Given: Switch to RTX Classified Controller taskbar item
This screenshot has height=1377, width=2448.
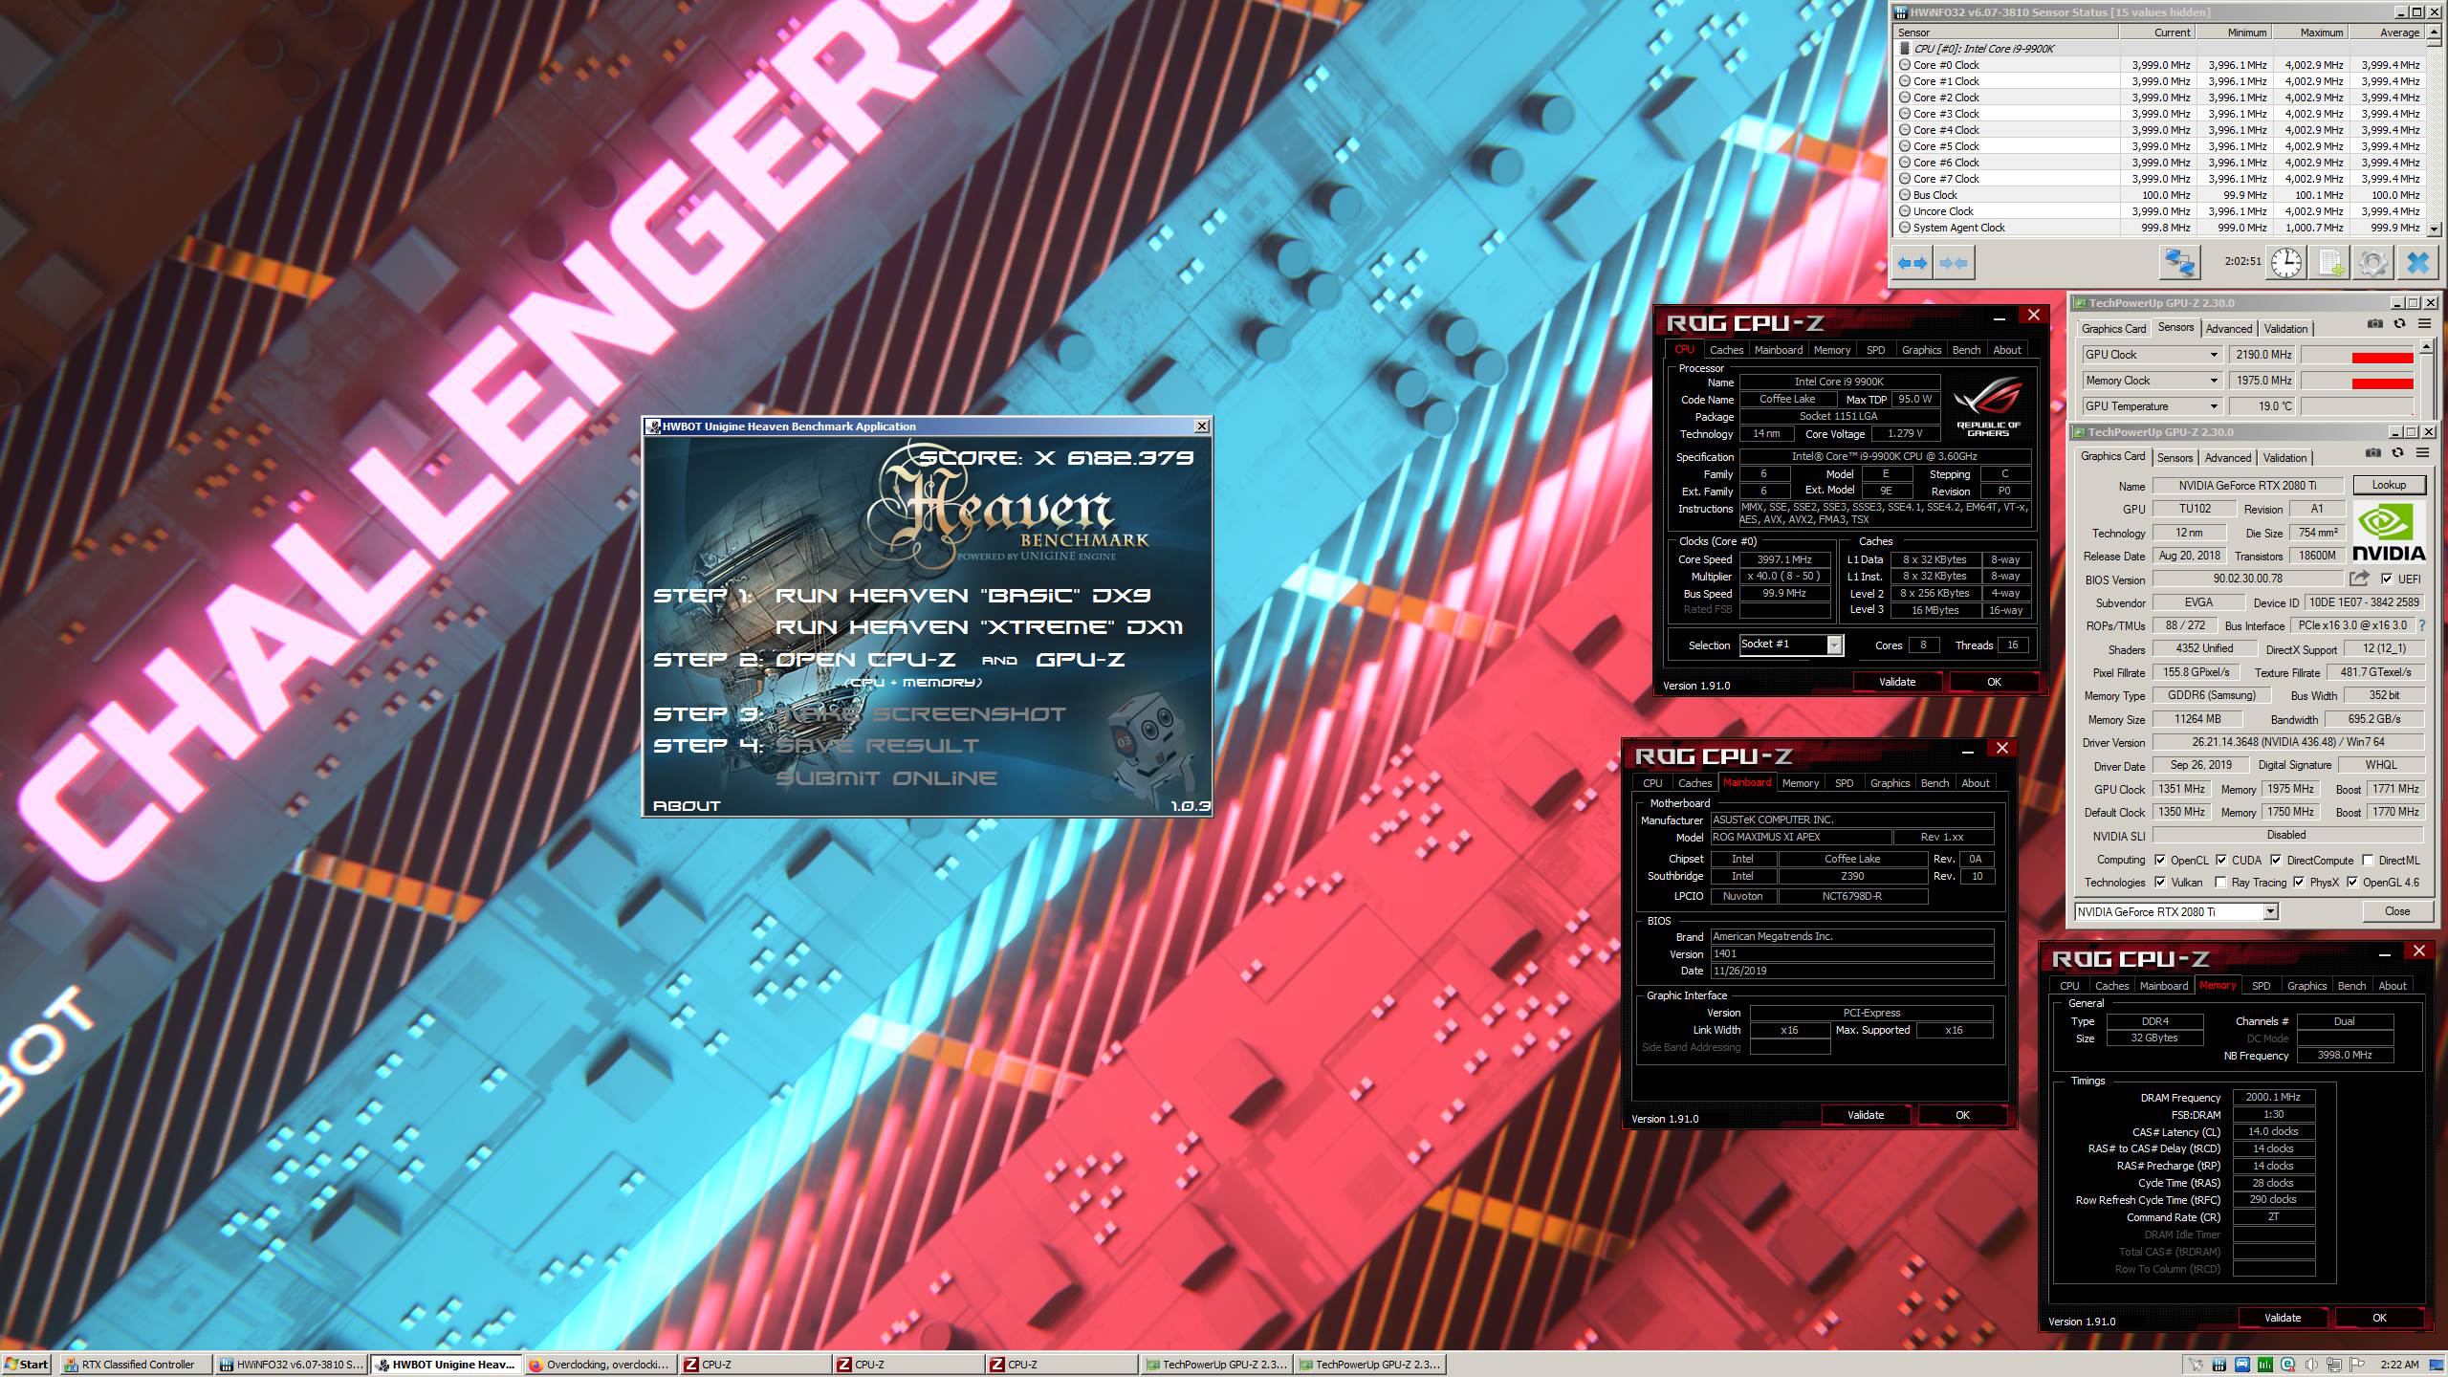Looking at the screenshot, I should pyautogui.click(x=135, y=1365).
